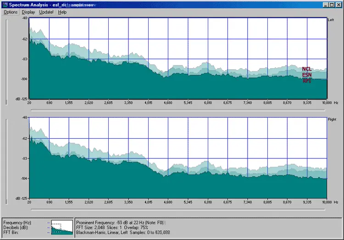Click the Blackman-Harris Linear Left status line
The width and height of the screenshot is (344, 240).
click(123, 232)
